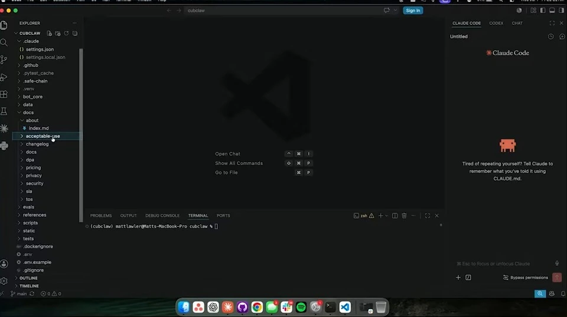The width and height of the screenshot is (567, 317).
Task: Open the Python activity bar icon
Action: tap(4, 146)
